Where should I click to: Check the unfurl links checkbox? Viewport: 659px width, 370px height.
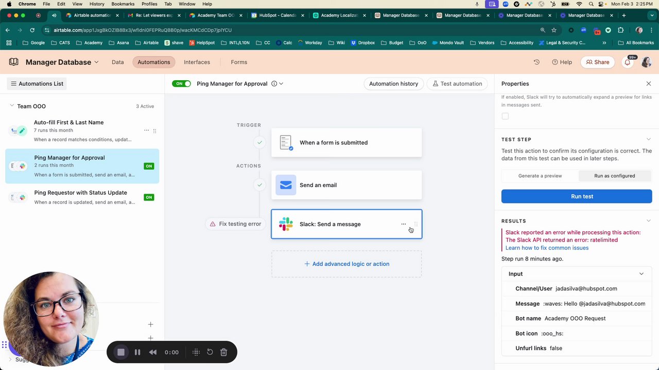coord(505,116)
